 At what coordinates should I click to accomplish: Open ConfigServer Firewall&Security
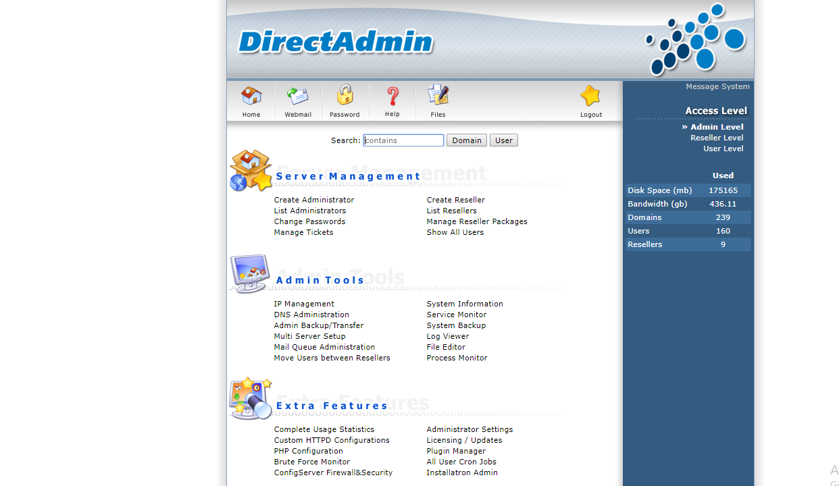(333, 473)
